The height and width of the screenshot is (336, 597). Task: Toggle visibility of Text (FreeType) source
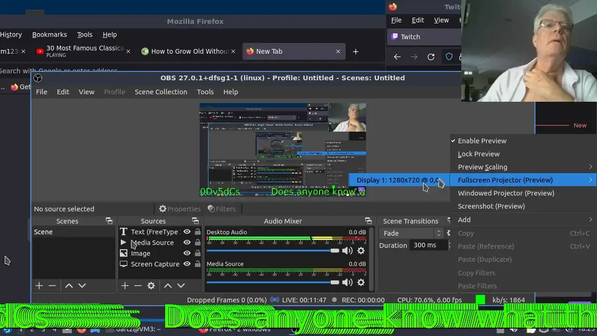click(187, 232)
